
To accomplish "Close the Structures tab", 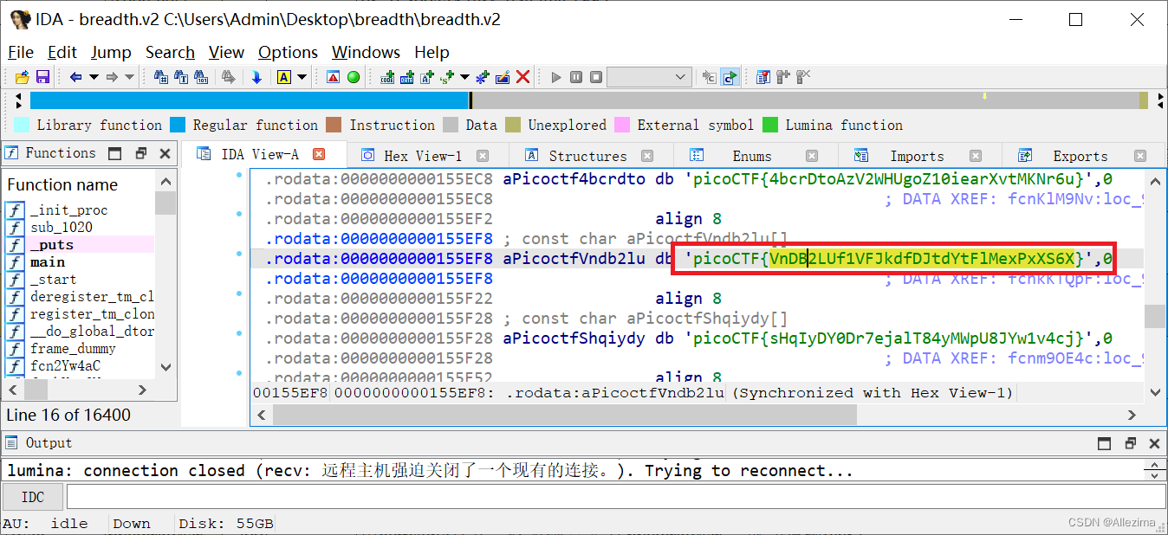I will [647, 156].
